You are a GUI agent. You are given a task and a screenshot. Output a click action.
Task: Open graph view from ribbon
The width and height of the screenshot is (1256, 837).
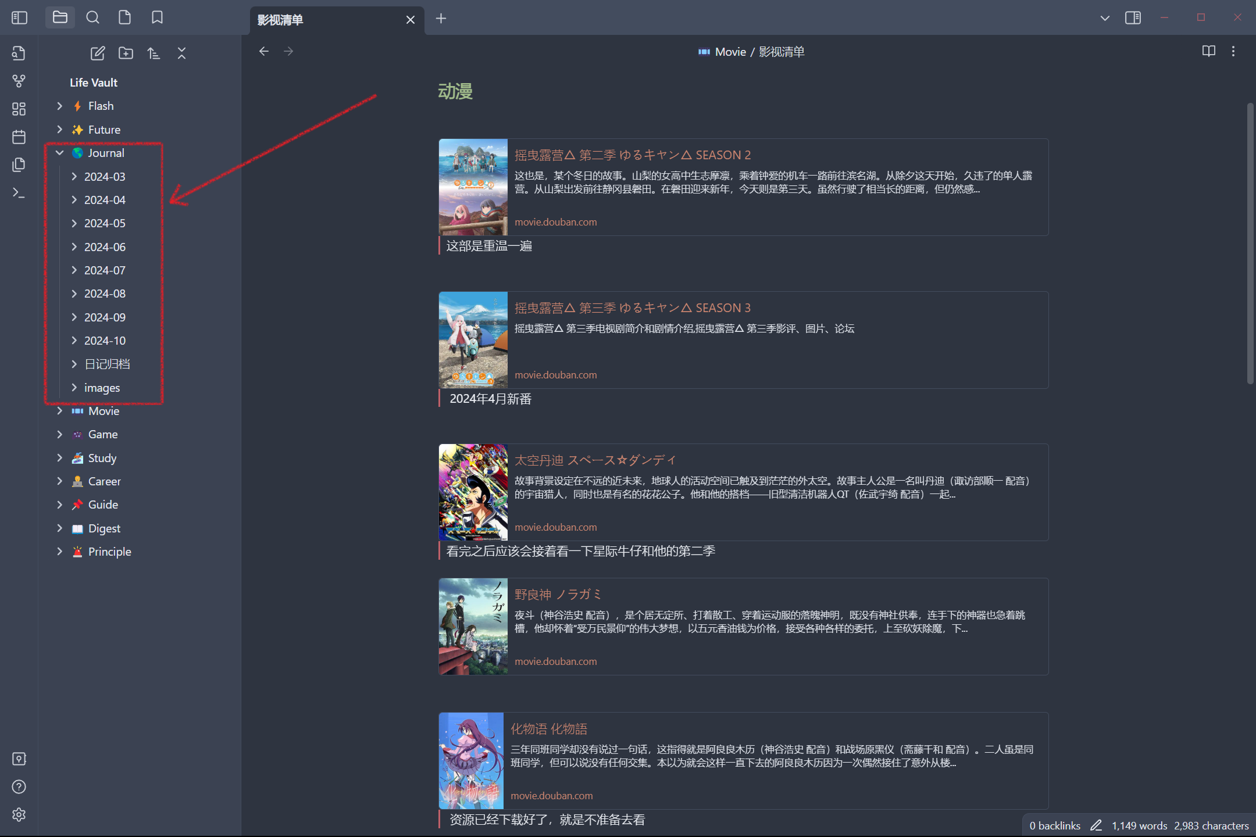pyautogui.click(x=19, y=81)
